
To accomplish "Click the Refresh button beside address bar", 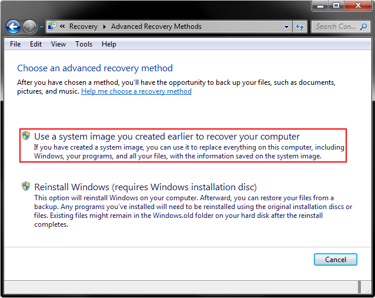I will pos(300,27).
